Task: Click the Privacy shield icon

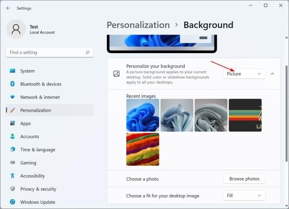Action: click(12, 189)
